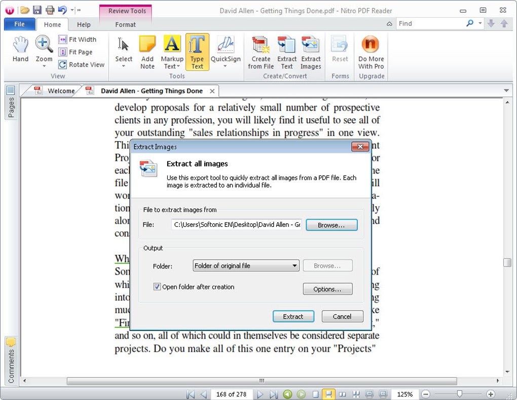The width and height of the screenshot is (517, 400).
Task: Open Do More With Pro upgrade
Action: click(370, 51)
